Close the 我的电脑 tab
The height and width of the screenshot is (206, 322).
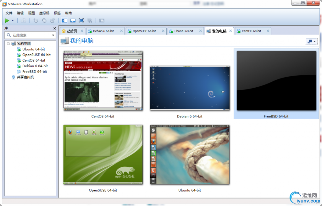[230, 31]
